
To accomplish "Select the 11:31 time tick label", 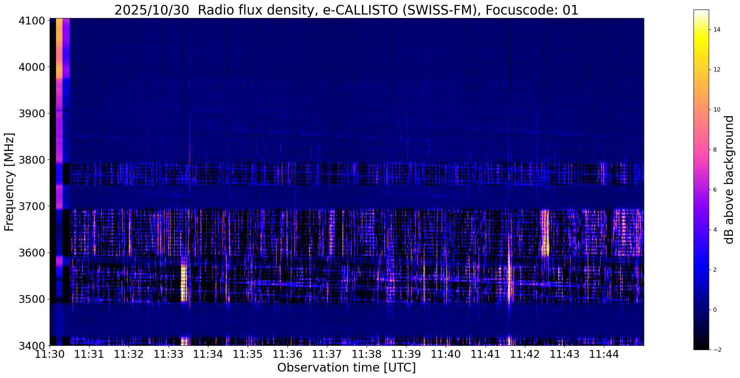I will click(x=89, y=354).
